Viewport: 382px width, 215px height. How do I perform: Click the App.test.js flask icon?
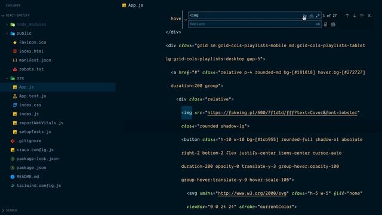[x=15, y=96]
